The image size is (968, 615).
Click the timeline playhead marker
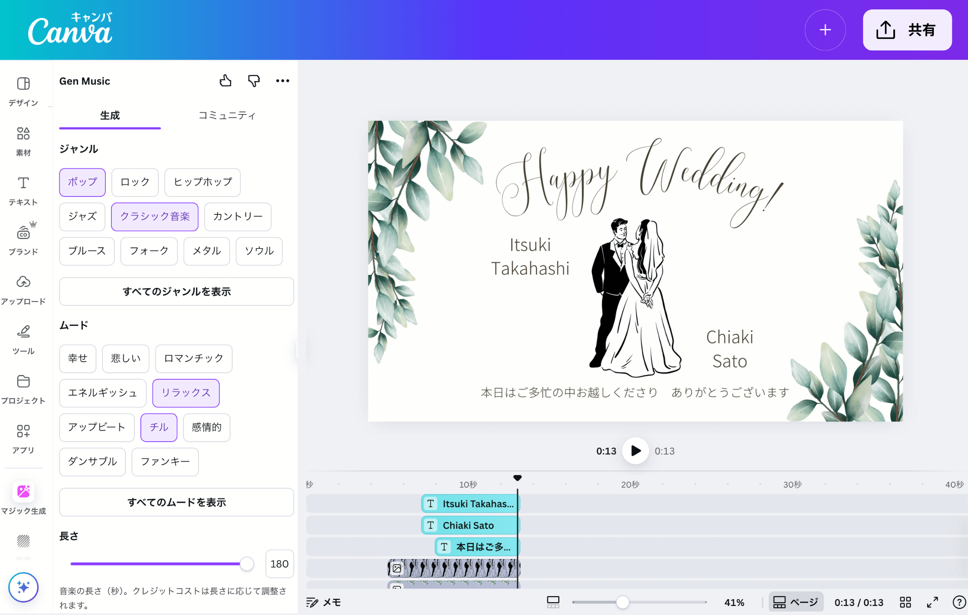pos(517,478)
